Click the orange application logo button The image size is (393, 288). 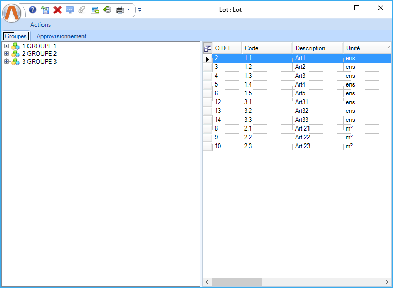tap(12, 12)
